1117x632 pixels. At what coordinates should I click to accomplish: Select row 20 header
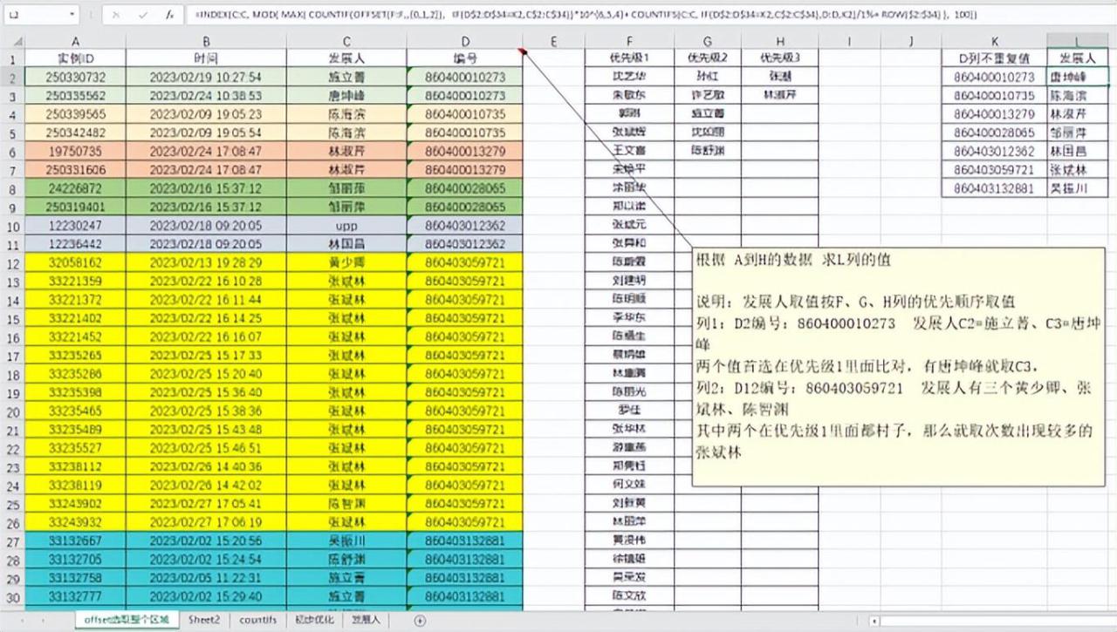(x=13, y=411)
